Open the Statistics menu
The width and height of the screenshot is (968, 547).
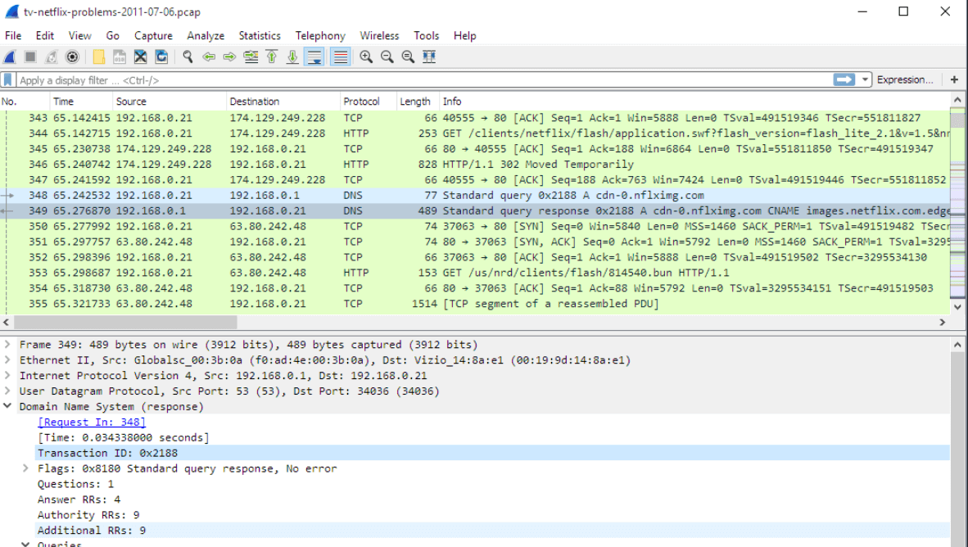click(x=259, y=36)
